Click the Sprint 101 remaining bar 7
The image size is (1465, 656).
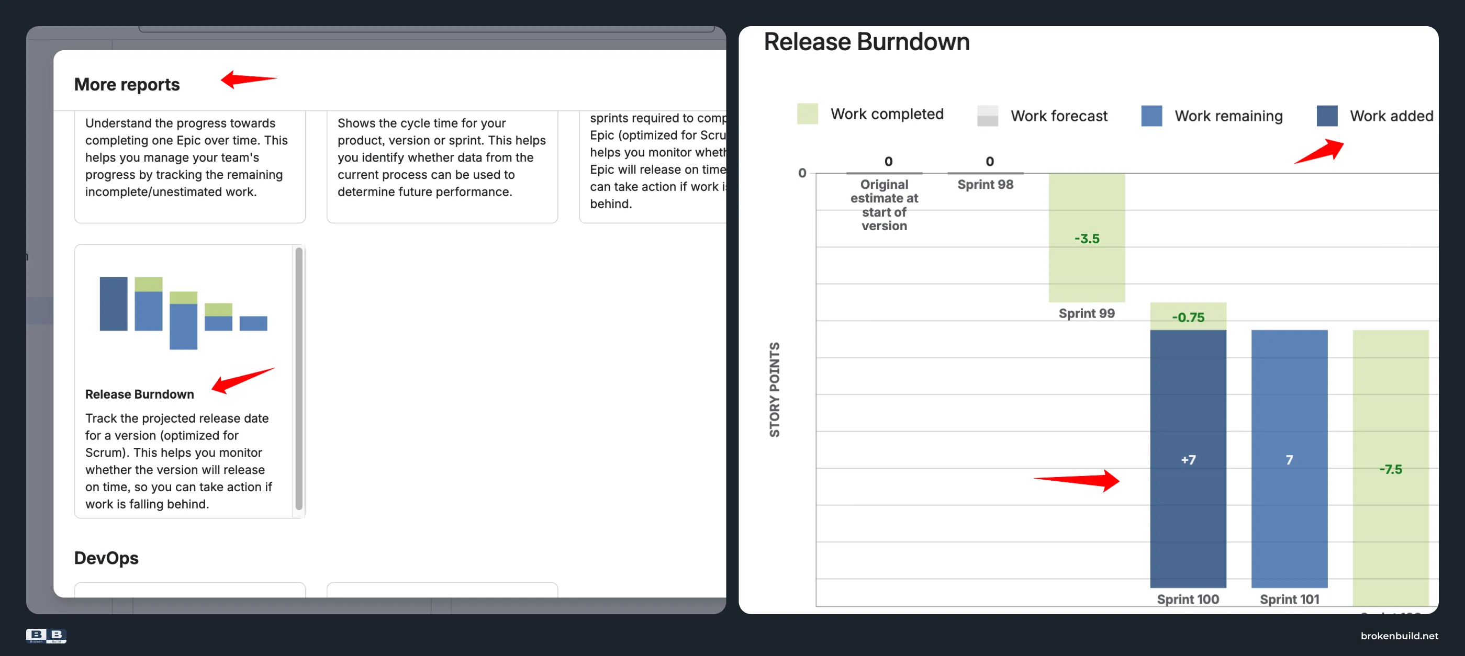[1289, 459]
